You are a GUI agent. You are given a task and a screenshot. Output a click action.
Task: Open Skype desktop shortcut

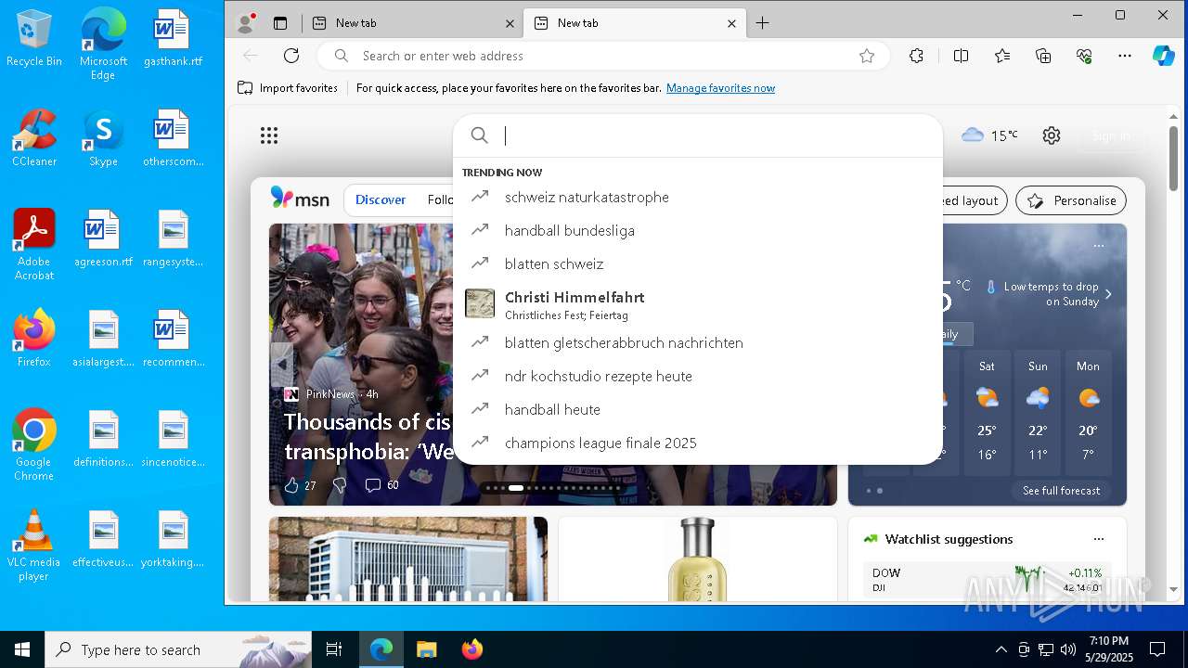point(103,138)
